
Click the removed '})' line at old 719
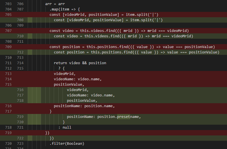coord(47,133)
